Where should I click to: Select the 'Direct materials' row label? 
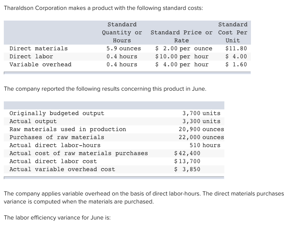(x=38, y=48)
